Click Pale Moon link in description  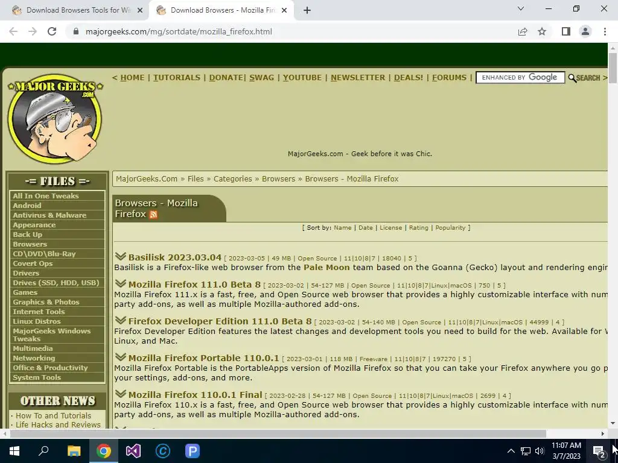[x=327, y=267]
